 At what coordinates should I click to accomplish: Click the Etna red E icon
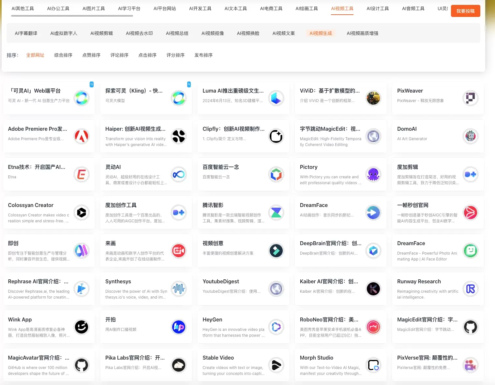82,174
